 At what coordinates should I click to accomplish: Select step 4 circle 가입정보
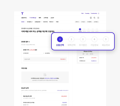tap(94, 39)
